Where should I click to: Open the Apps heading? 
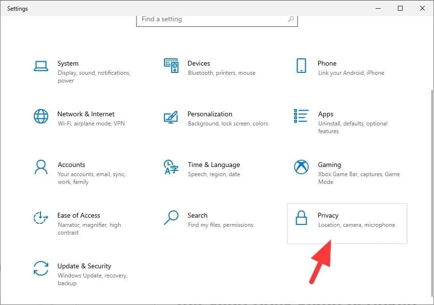click(325, 114)
